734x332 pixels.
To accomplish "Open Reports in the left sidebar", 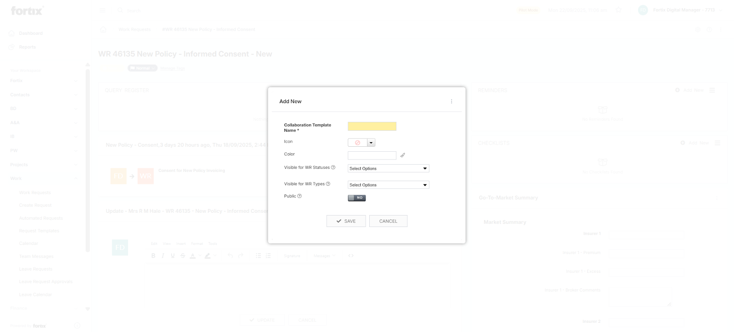I will click(27, 47).
